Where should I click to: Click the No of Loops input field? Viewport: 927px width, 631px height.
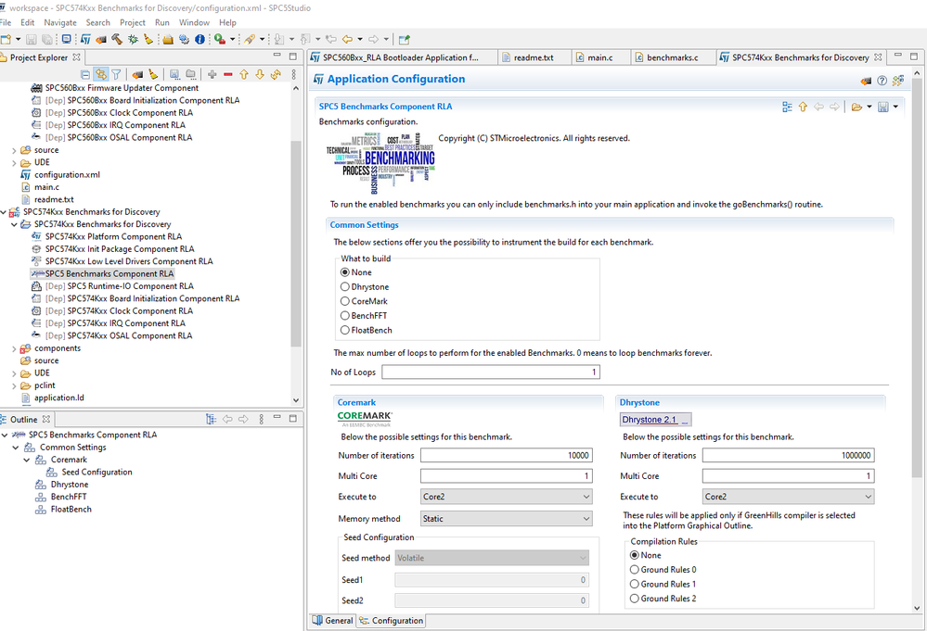pos(491,372)
